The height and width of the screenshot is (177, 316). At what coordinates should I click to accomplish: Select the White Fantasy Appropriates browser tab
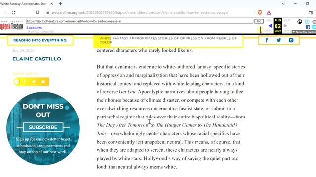(x=26, y=4)
